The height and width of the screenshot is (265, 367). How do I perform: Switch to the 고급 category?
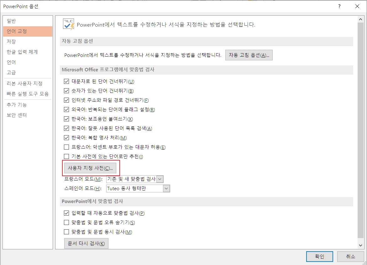pos(28,73)
